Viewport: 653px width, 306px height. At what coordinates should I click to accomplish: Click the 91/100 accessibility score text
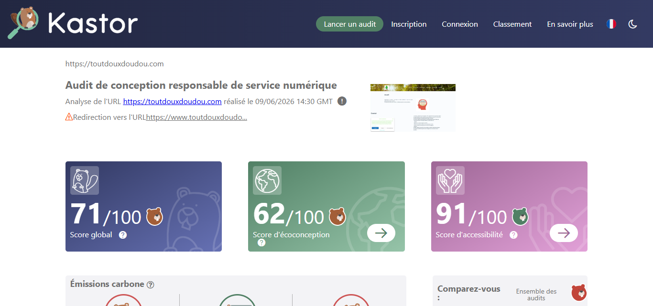[471, 214]
